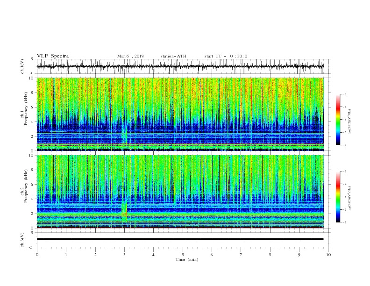Click the "-4" tick on the ch.2 colorbar

point(345,184)
